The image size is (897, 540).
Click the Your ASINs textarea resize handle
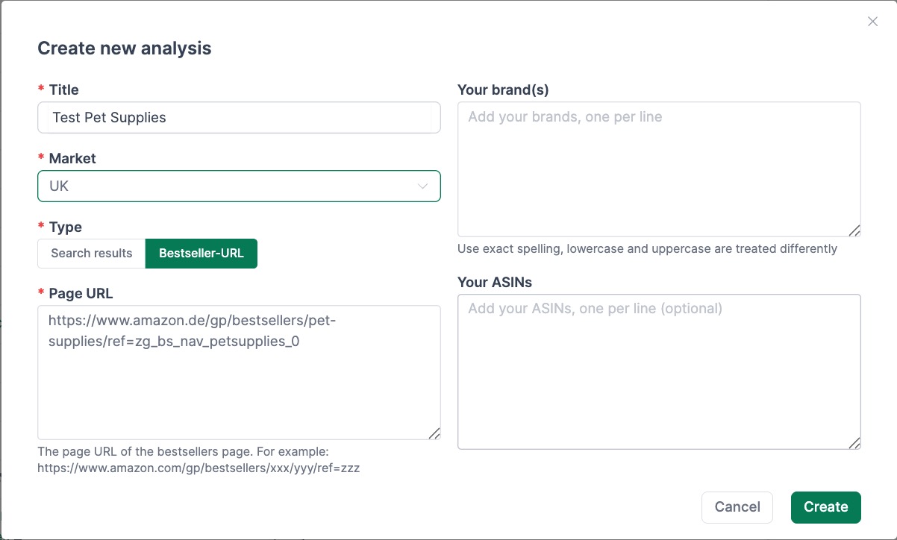click(854, 443)
